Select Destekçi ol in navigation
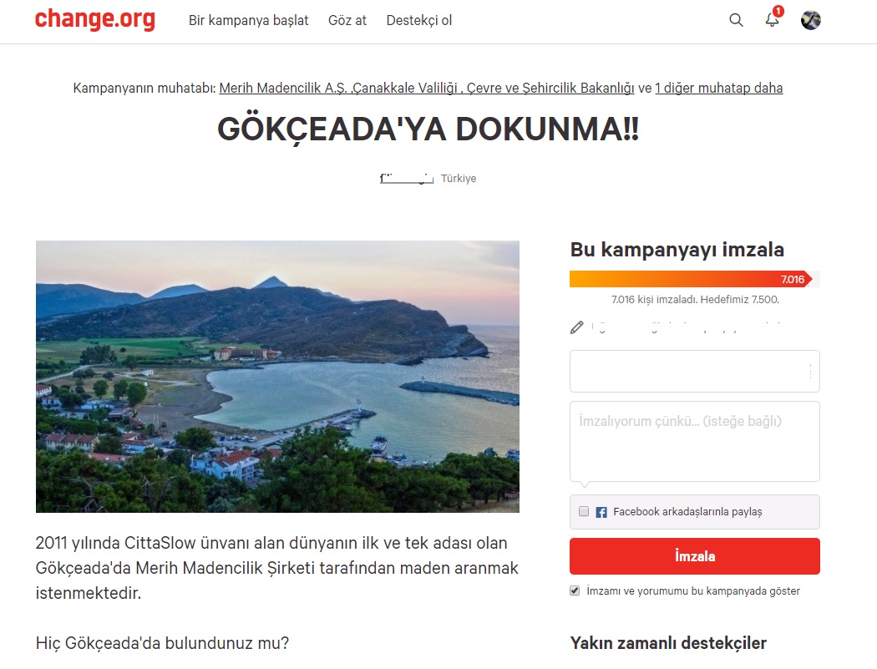This screenshot has width=877, height=669. (419, 20)
